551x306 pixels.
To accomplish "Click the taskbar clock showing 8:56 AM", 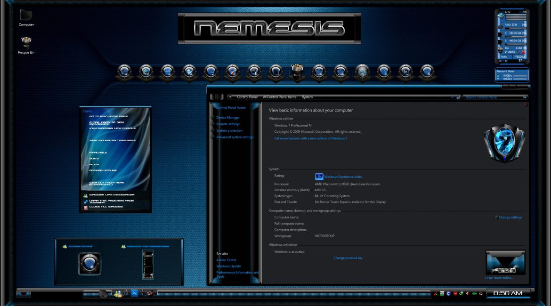I will pos(508,293).
